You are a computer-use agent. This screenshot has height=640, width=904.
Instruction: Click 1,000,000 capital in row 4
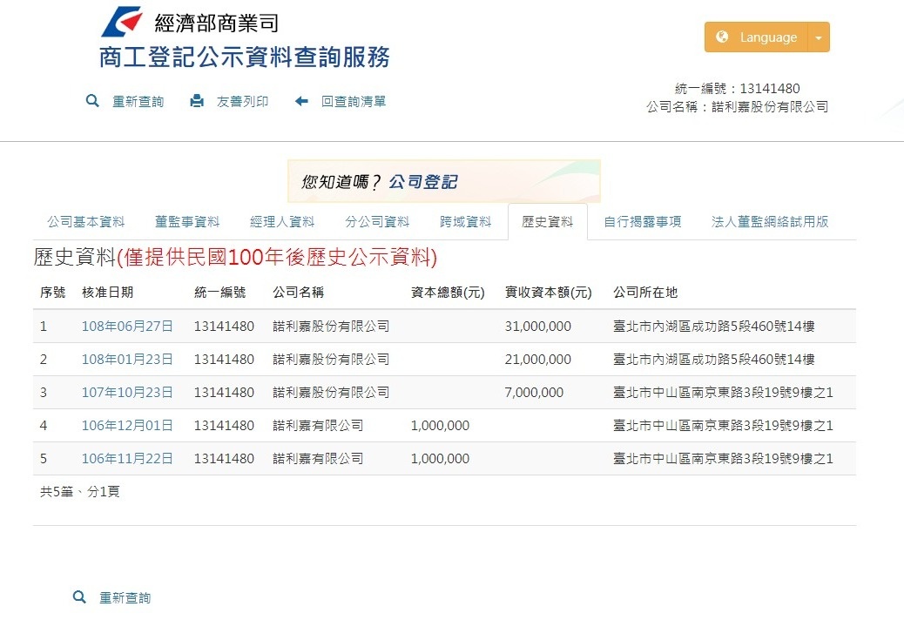[440, 426]
